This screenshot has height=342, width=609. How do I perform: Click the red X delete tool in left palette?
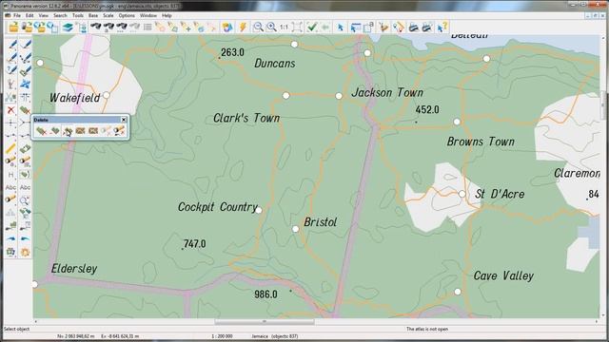(10, 110)
